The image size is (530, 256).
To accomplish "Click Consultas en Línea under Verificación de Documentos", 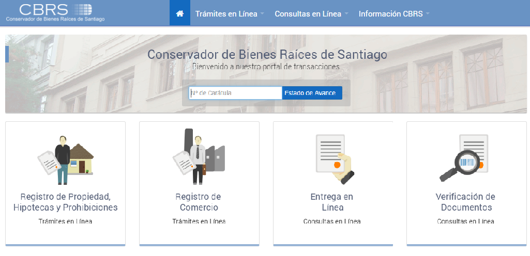I will [465, 221].
